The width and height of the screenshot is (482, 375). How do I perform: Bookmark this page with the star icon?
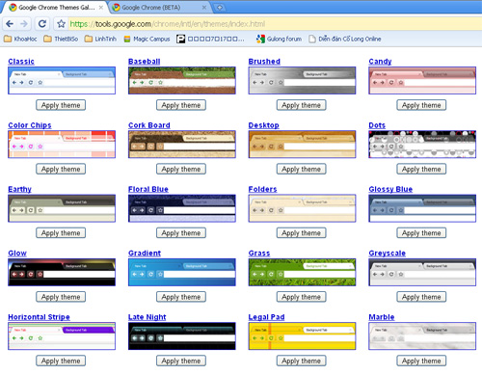(x=61, y=24)
